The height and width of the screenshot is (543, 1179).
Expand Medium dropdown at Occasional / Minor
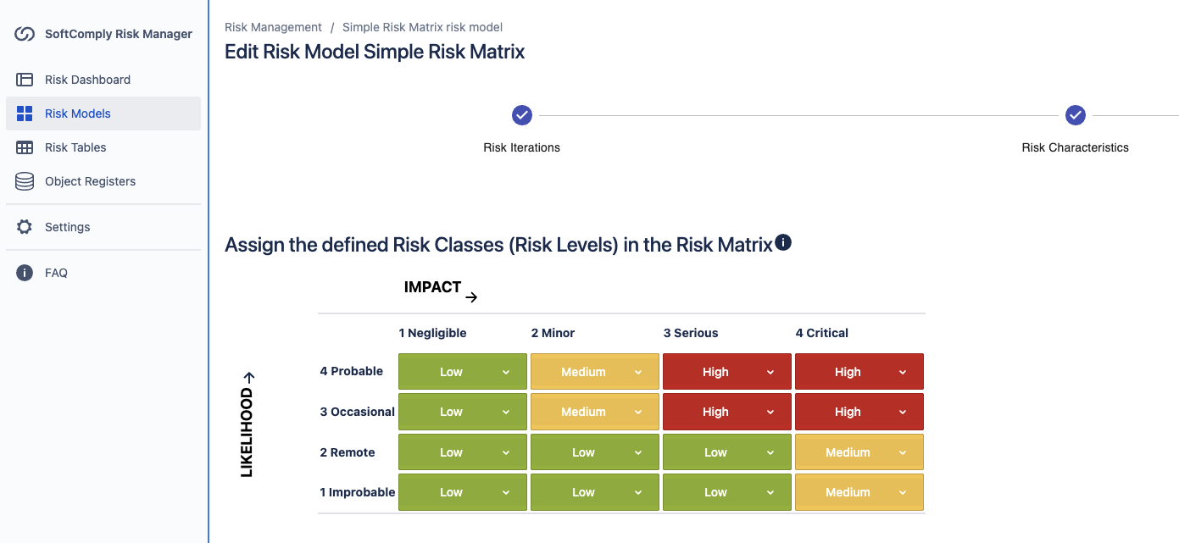595,412
